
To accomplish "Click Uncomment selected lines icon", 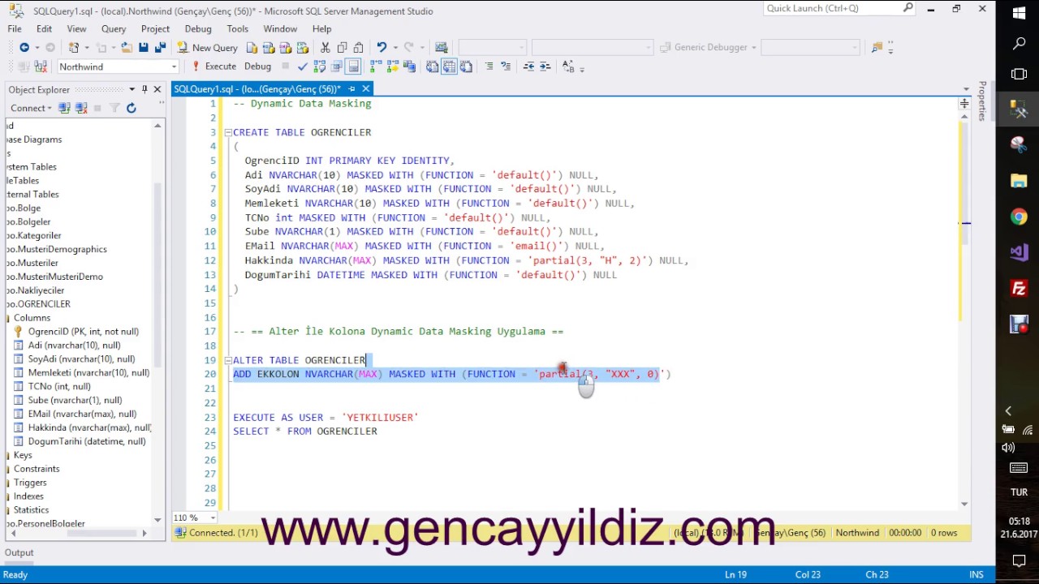I will [506, 67].
